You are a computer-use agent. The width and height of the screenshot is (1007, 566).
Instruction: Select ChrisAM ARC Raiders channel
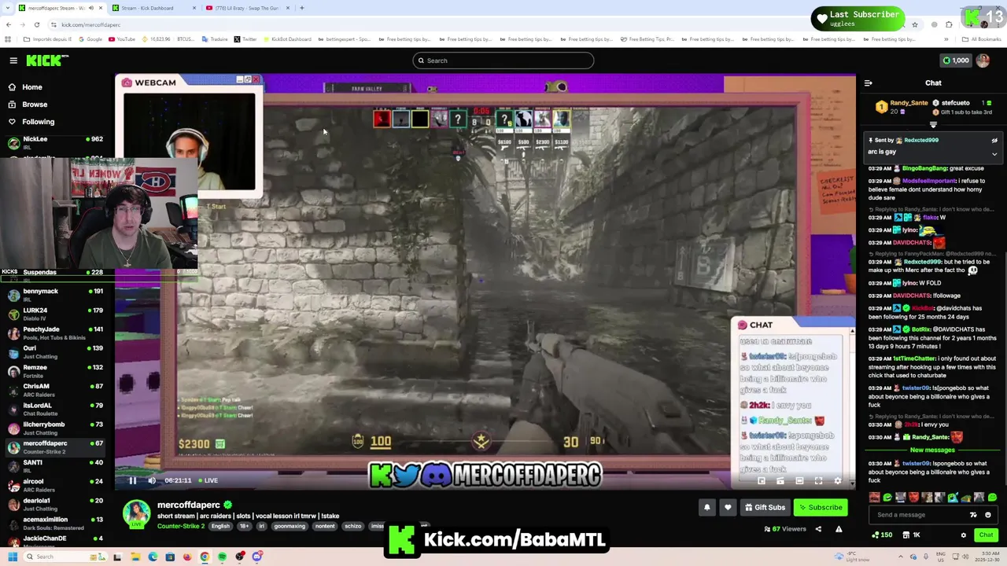pos(55,390)
